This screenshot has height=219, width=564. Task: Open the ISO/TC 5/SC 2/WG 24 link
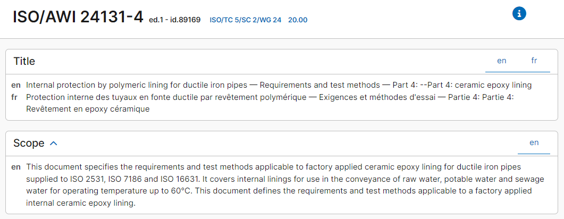tap(245, 20)
